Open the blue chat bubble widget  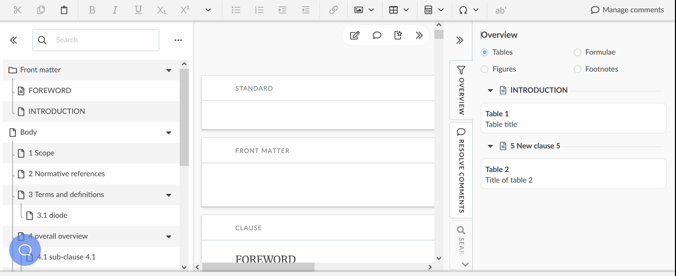click(25, 250)
